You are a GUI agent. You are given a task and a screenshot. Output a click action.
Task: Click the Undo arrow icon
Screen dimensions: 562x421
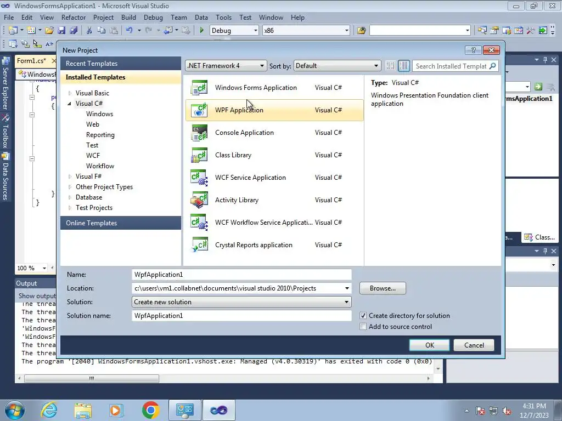coord(130,31)
